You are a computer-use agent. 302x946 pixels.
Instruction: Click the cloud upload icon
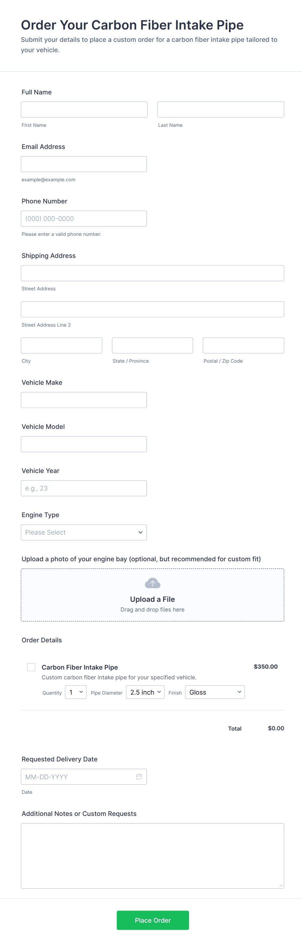(x=153, y=583)
